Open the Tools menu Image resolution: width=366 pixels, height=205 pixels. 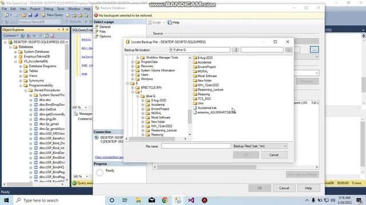tap(61, 9)
